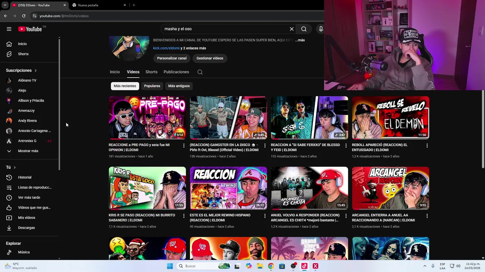Screen dimensions: 485x272
Task: Click the channel search magnifier icon
Action: (200, 72)
